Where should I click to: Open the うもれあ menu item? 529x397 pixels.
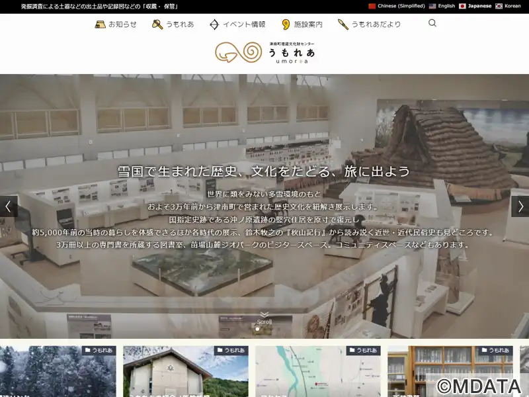[x=180, y=24]
